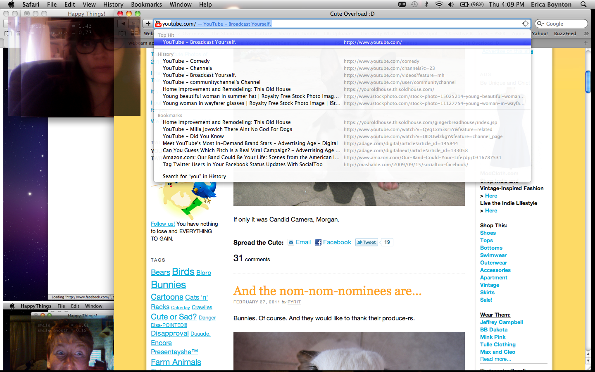Screen dimensions: 595x372
Task: Select history row YouTube – Channels
Action: click(x=342, y=68)
